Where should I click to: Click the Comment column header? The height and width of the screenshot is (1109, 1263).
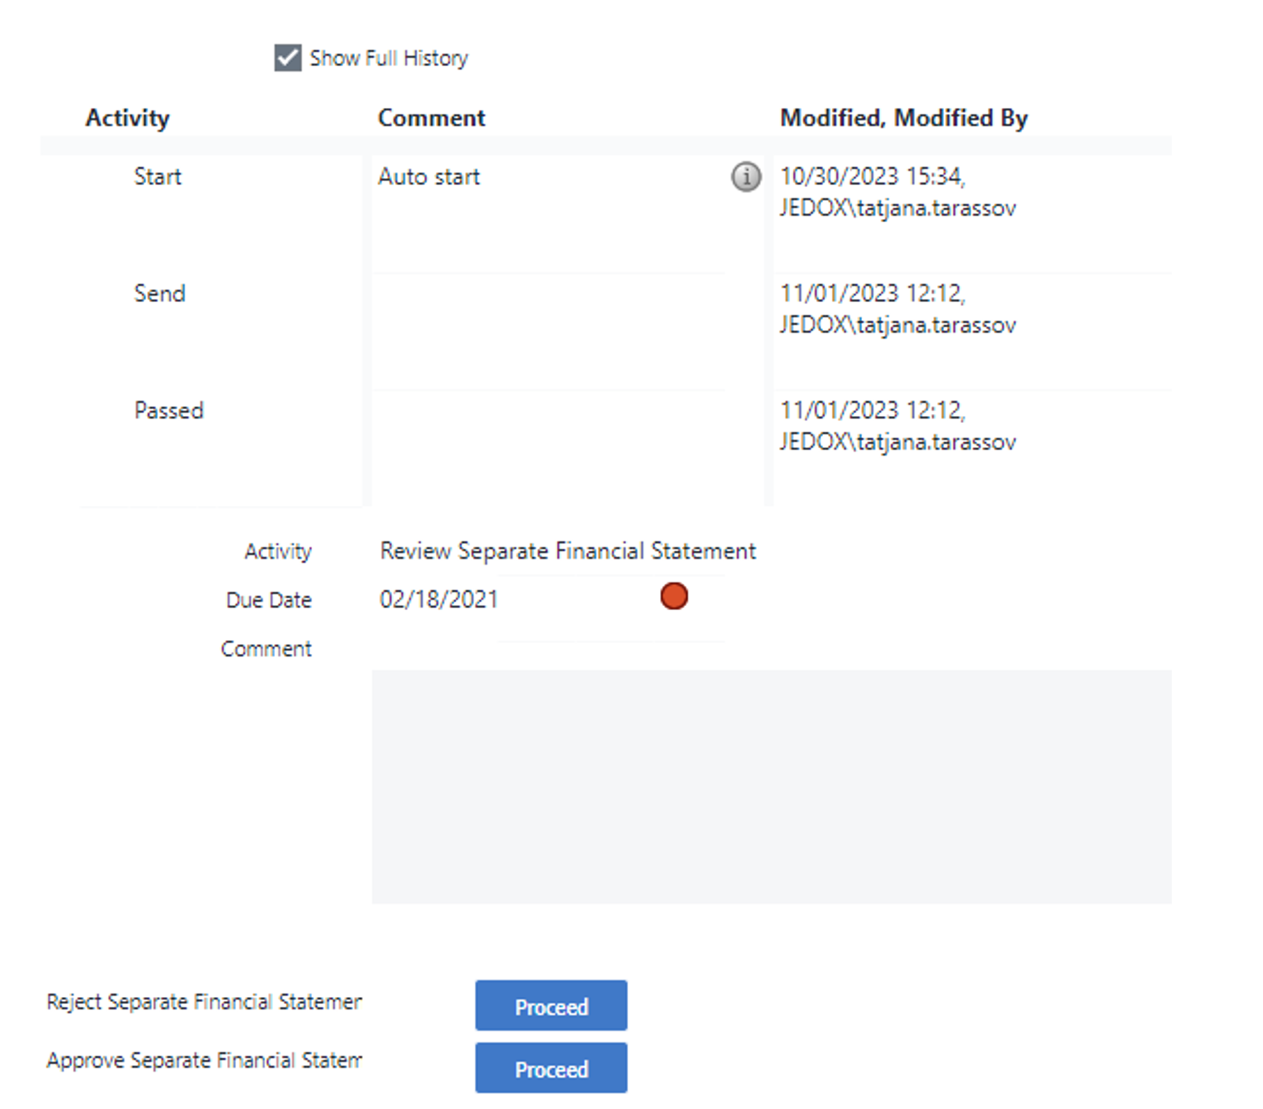tap(432, 118)
